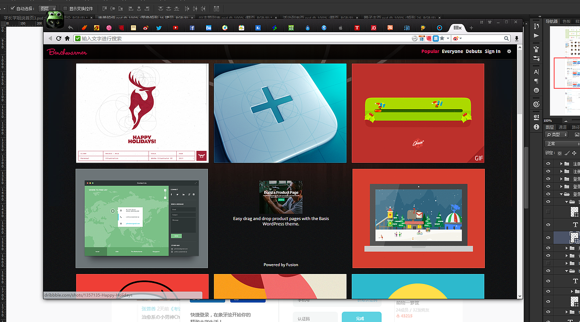Open the Paragraph panel icon
The width and height of the screenshot is (580, 322).
(x=536, y=81)
